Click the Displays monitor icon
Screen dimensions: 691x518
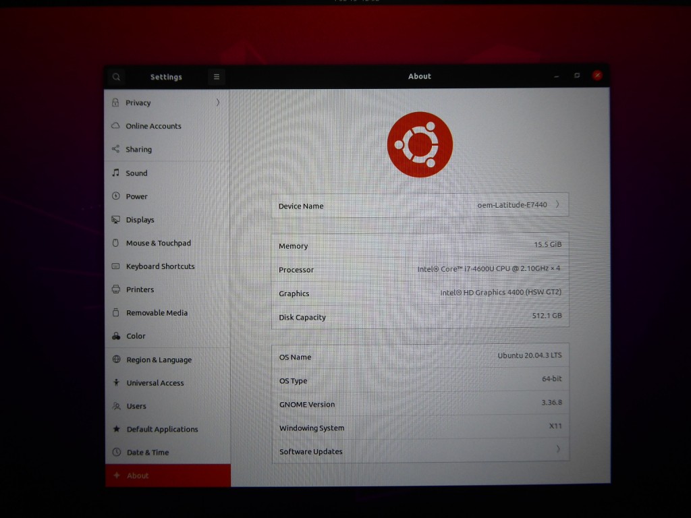pyautogui.click(x=115, y=219)
